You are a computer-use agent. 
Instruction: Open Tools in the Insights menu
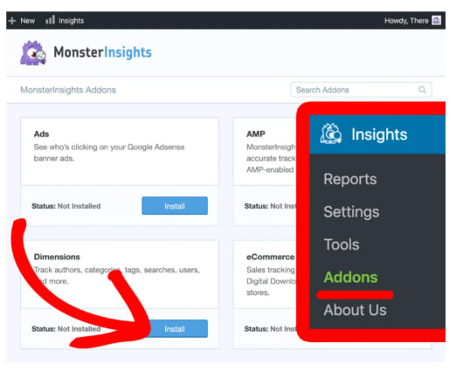342,244
